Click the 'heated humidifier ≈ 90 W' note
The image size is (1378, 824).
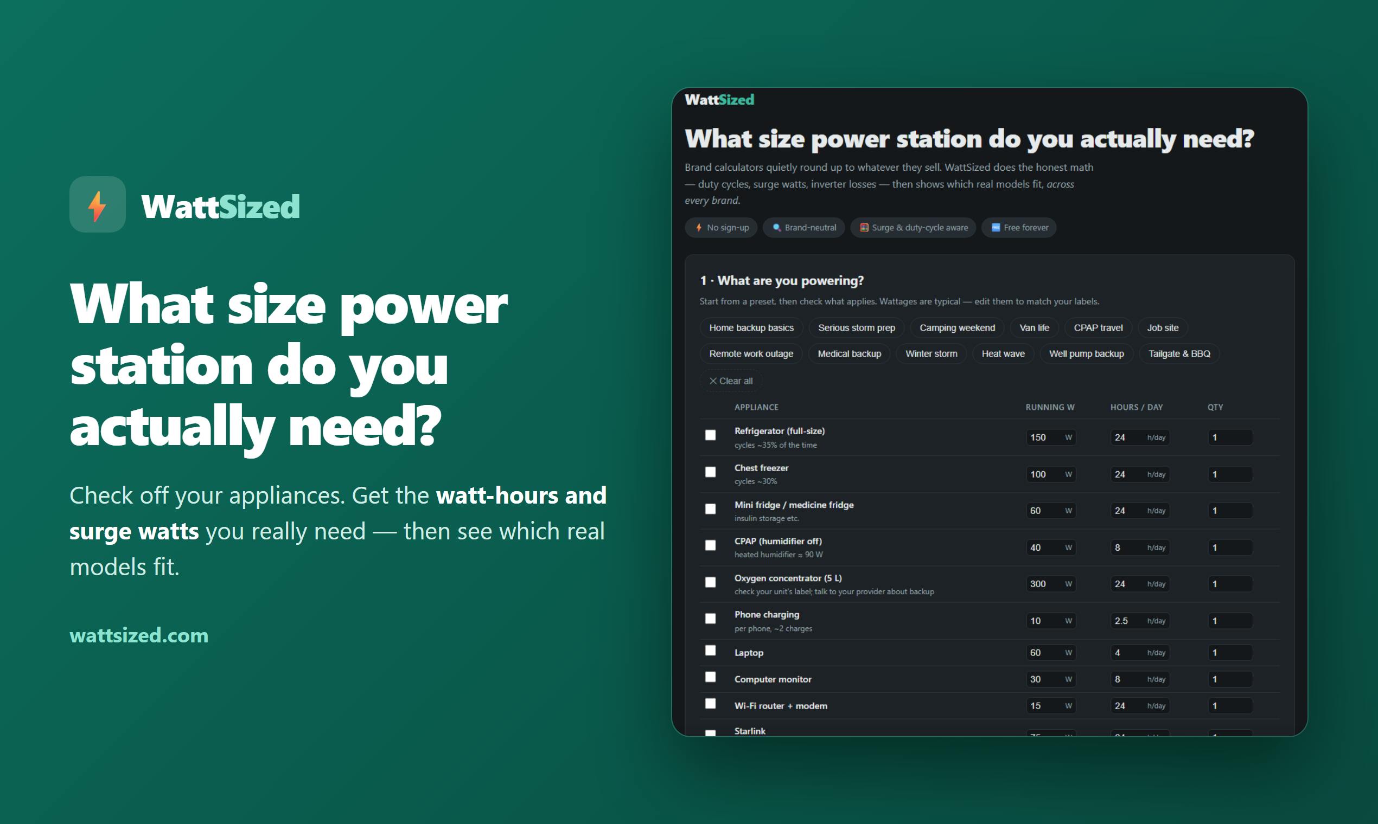[779, 555]
